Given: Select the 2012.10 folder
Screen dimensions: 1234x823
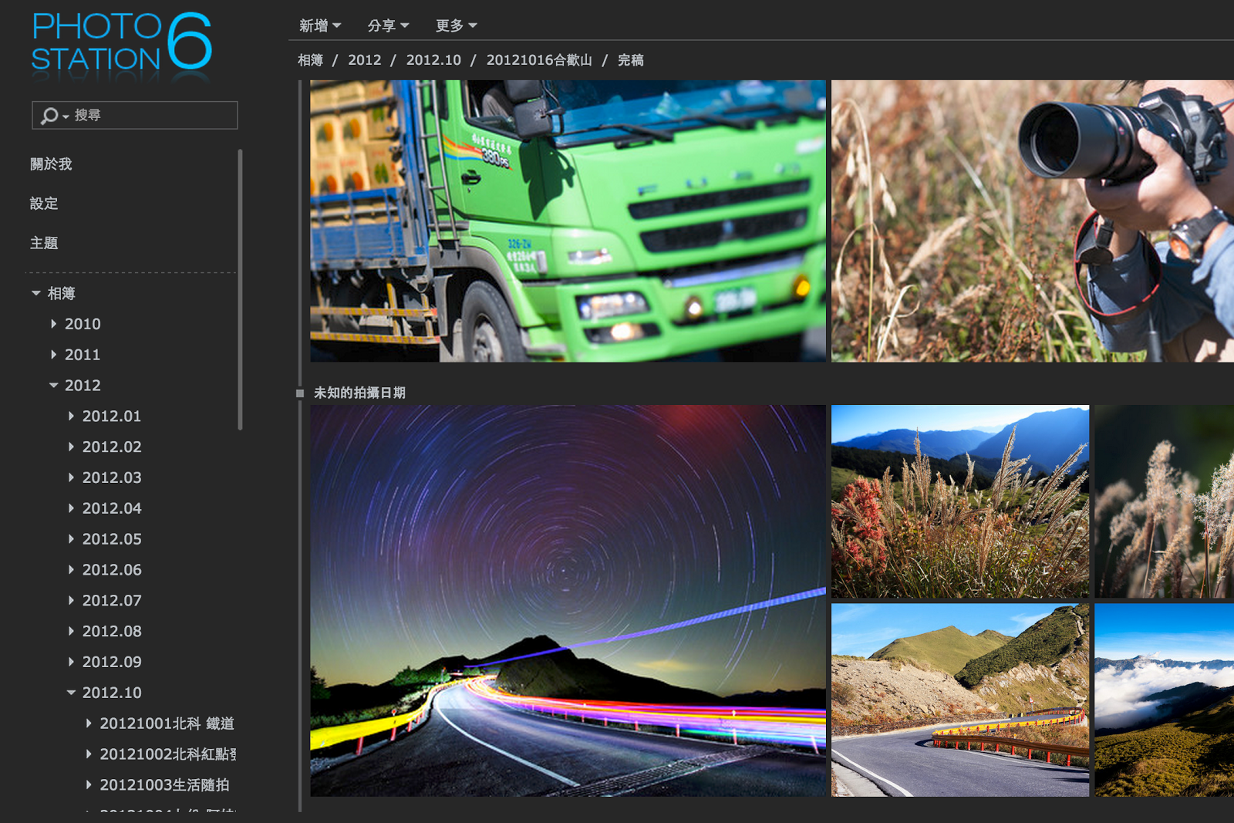Looking at the screenshot, I should click(112, 693).
